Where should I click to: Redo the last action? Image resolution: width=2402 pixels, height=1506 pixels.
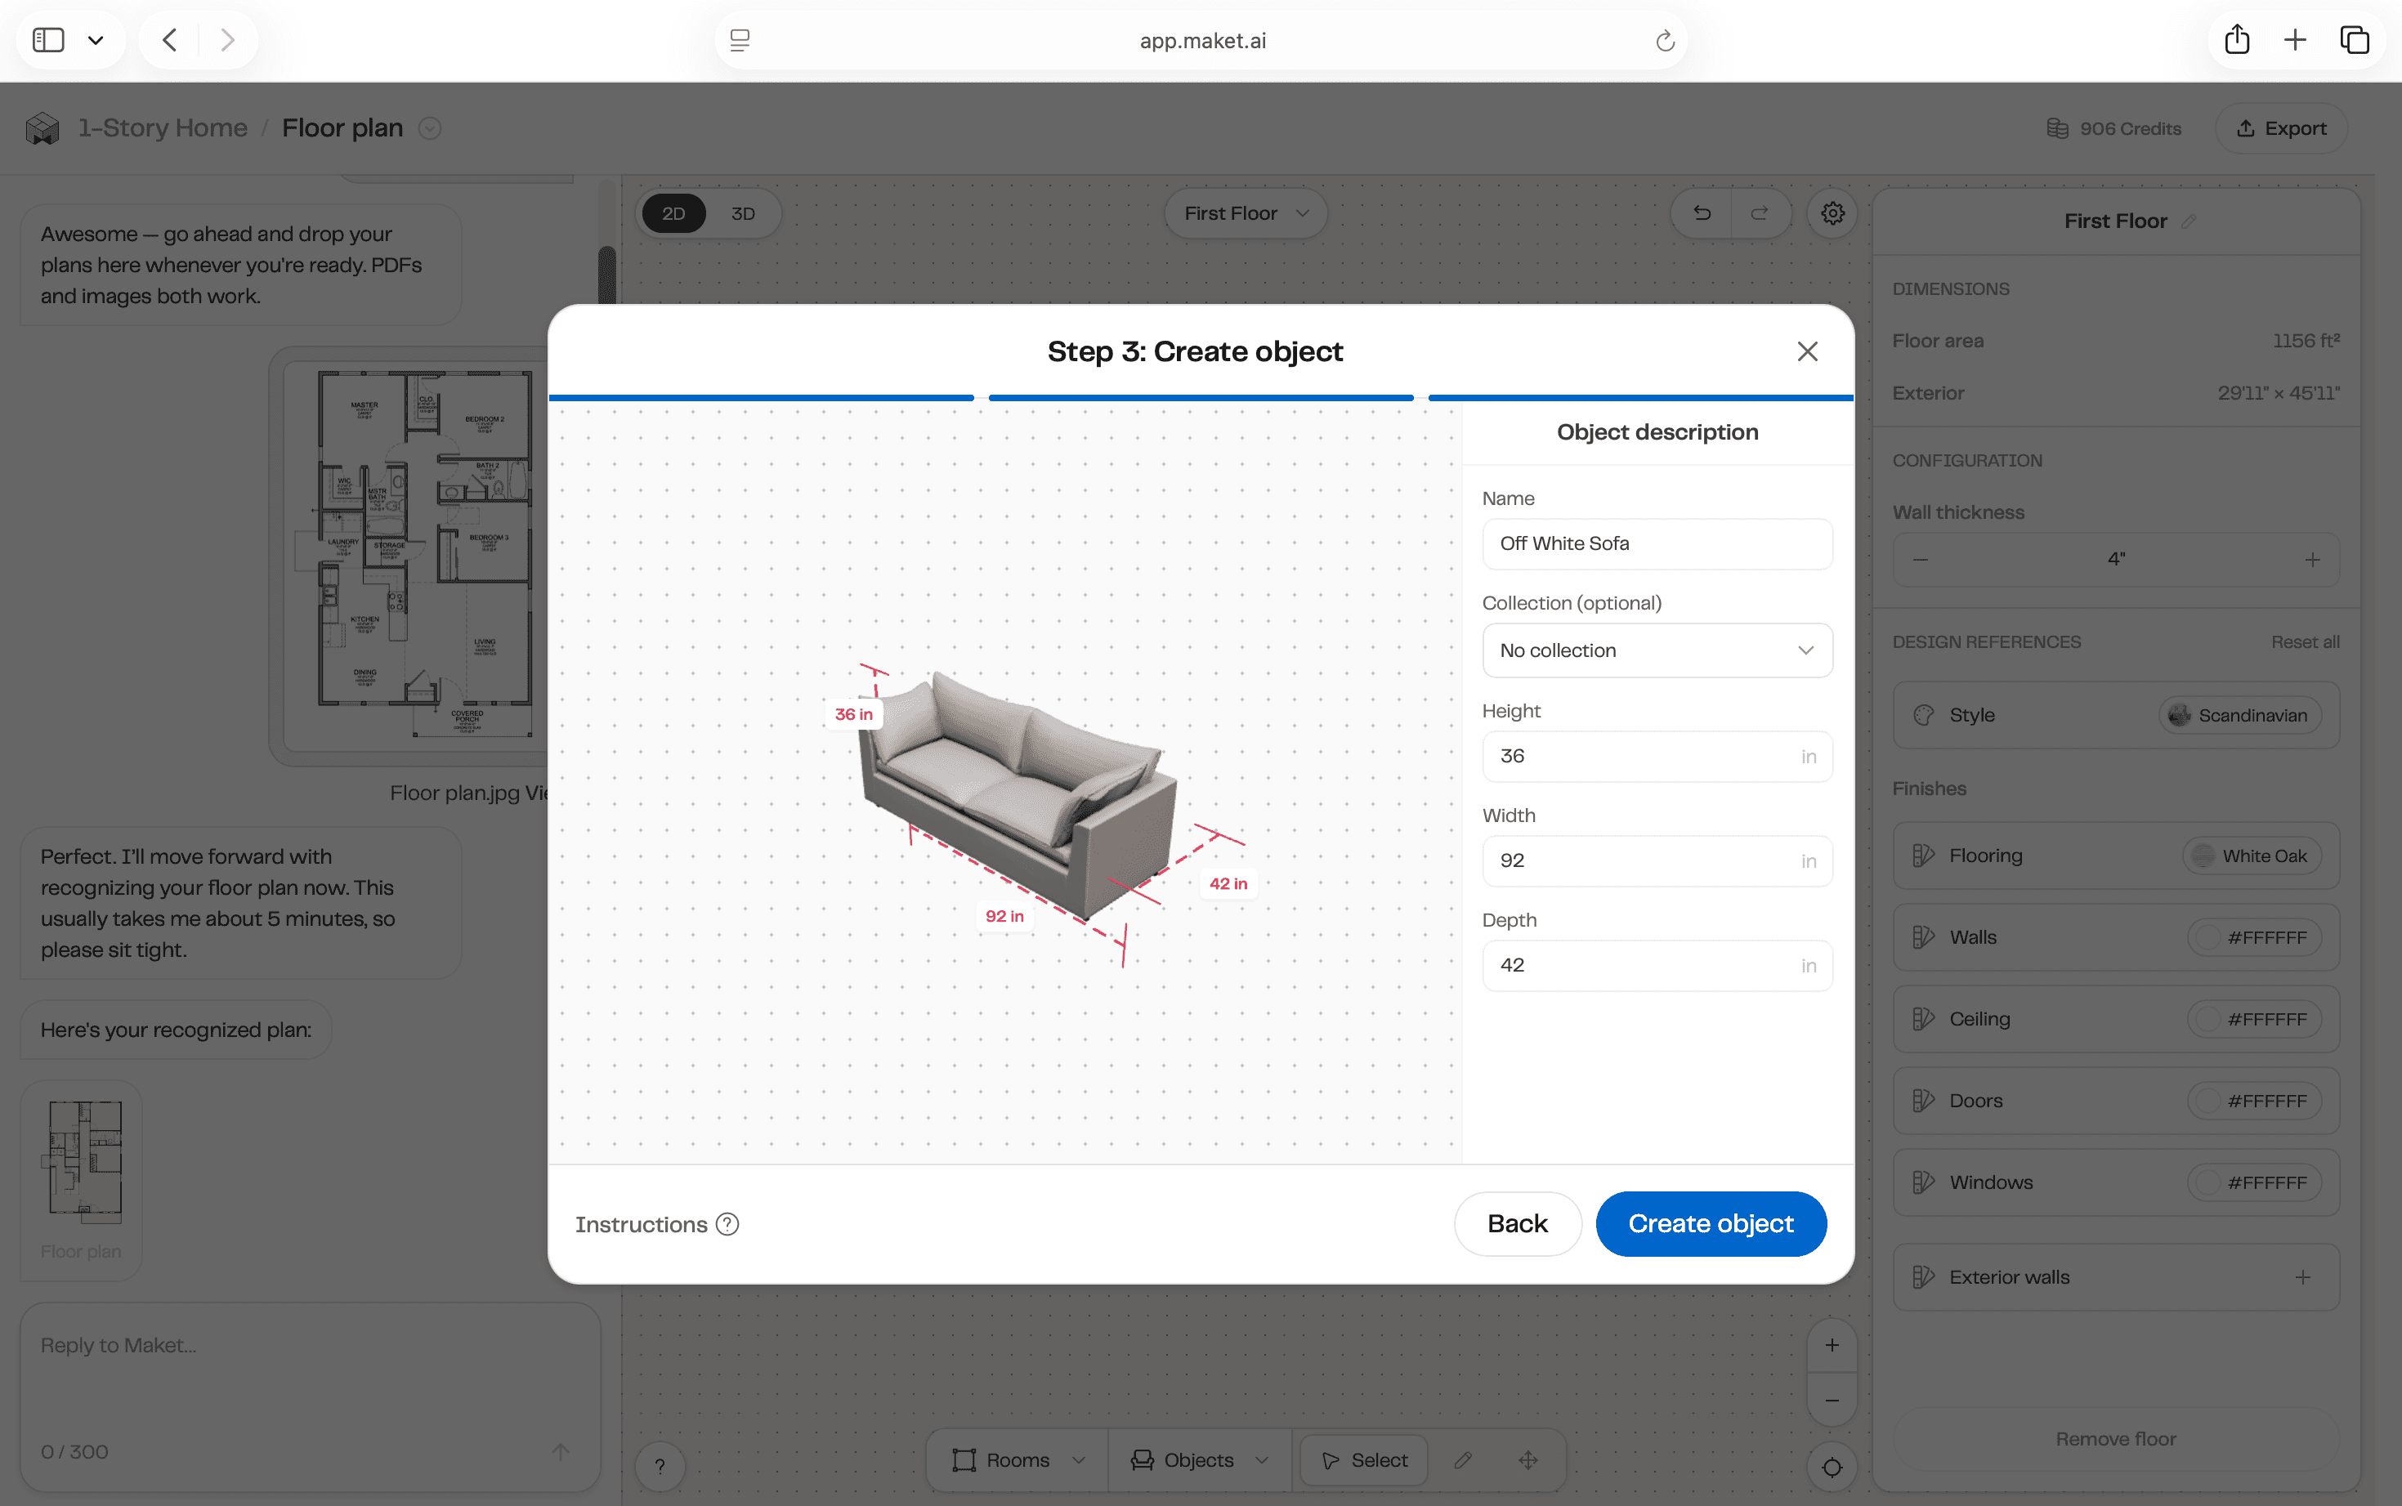pyautogui.click(x=1760, y=213)
